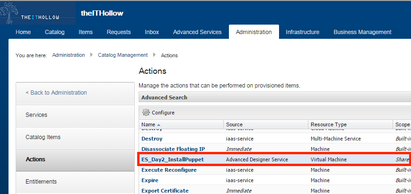This screenshot has width=411, height=194.
Task: Sort by the Resource Type column
Action: (x=328, y=124)
